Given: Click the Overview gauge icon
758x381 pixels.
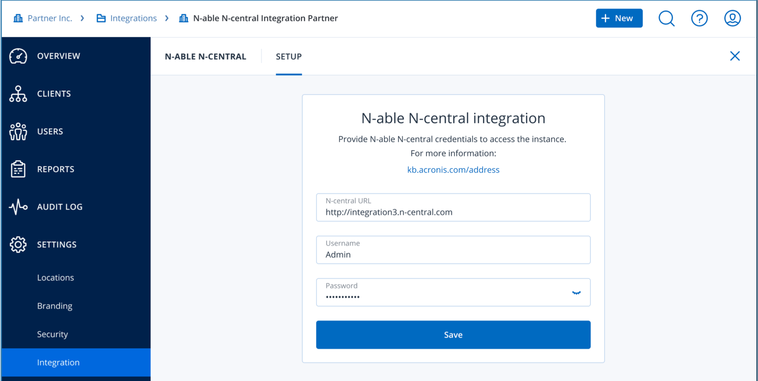Looking at the screenshot, I should [x=18, y=56].
